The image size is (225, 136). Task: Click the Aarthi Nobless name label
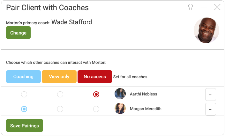[x=144, y=94]
